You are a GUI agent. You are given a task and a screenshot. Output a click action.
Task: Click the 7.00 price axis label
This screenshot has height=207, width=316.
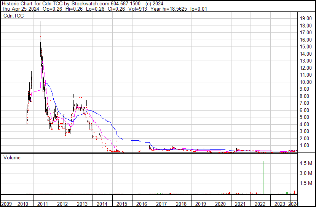(x=304, y=103)
